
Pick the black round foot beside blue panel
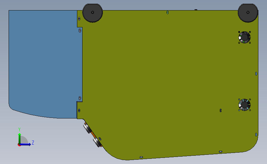[92, 13]
